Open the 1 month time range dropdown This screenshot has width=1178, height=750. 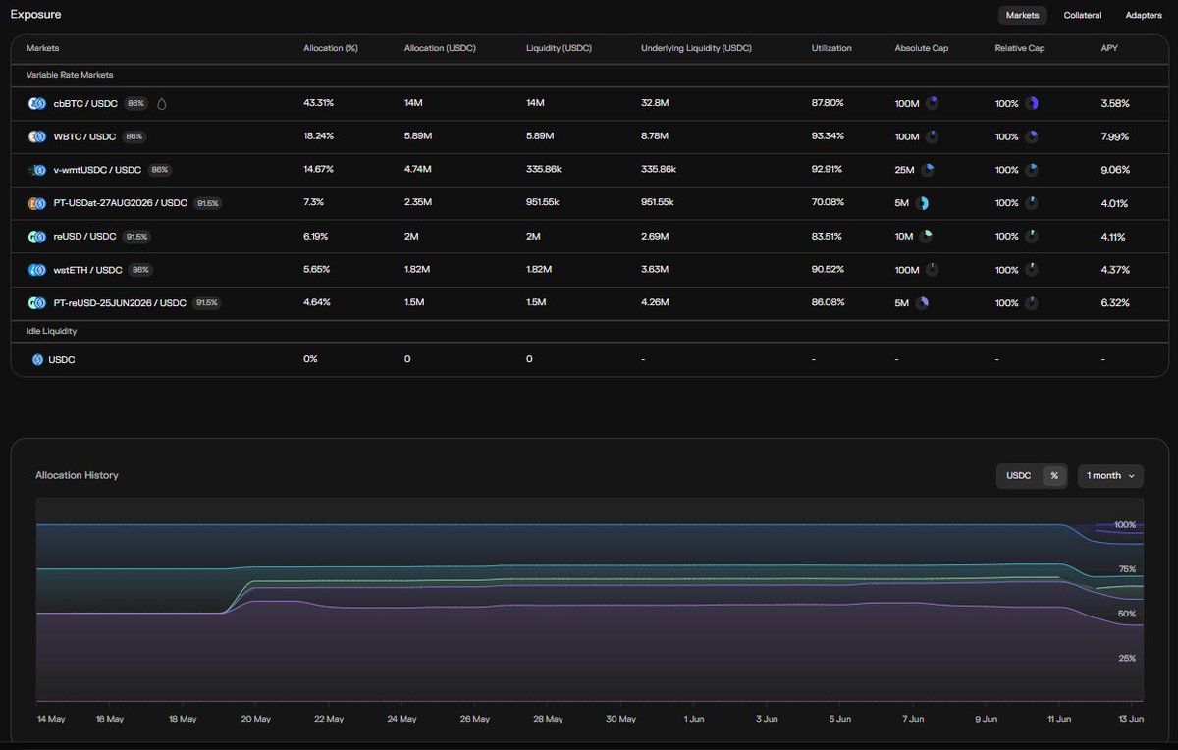(x=1110, y=475)
